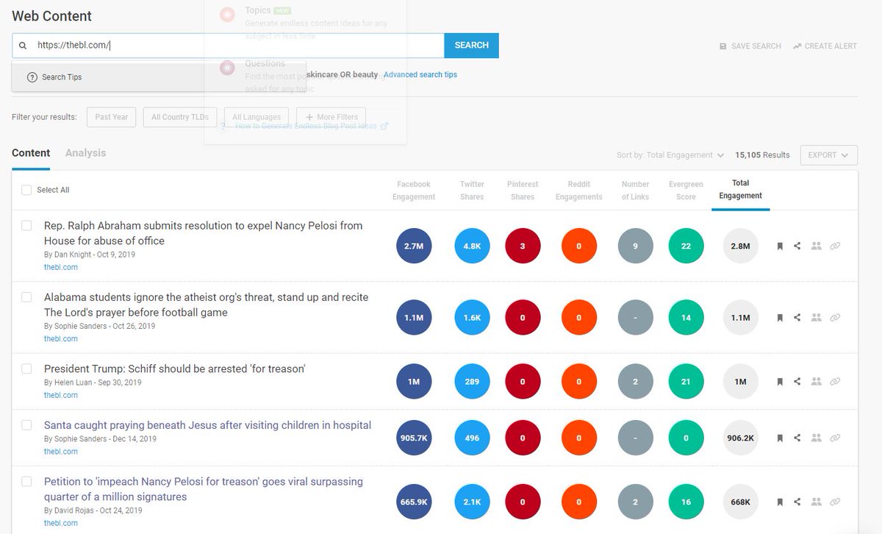882x534 pixels.
Task: Sort by Twitter Shares column
Action: [x=472, y=191]
